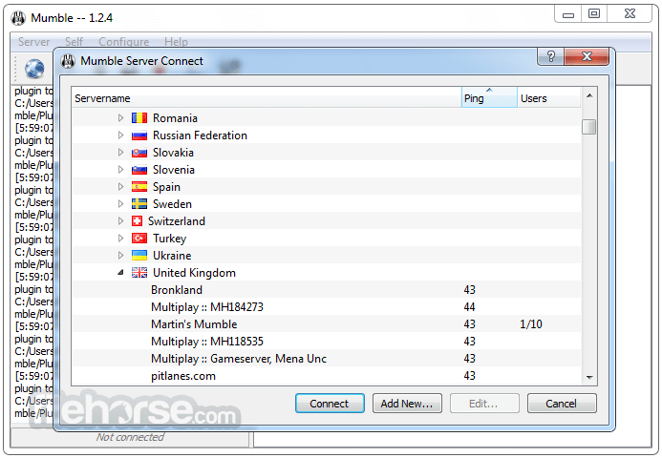Select the Multiplay :: MH184273 server

[x=326, y=307]
